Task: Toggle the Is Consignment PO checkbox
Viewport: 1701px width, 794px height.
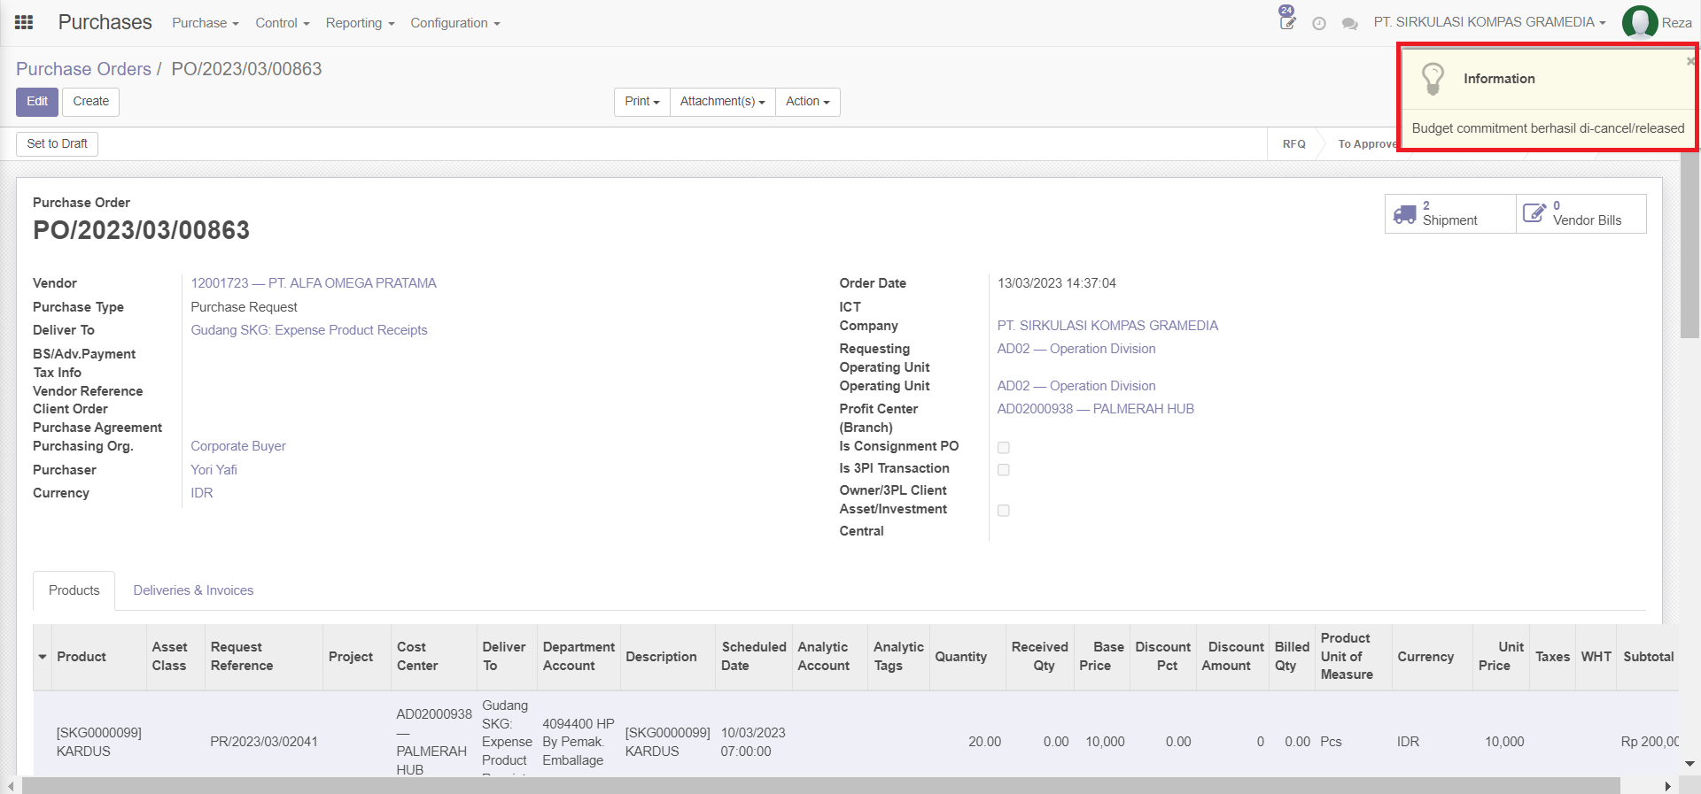Action: (x=1004, y=448)
